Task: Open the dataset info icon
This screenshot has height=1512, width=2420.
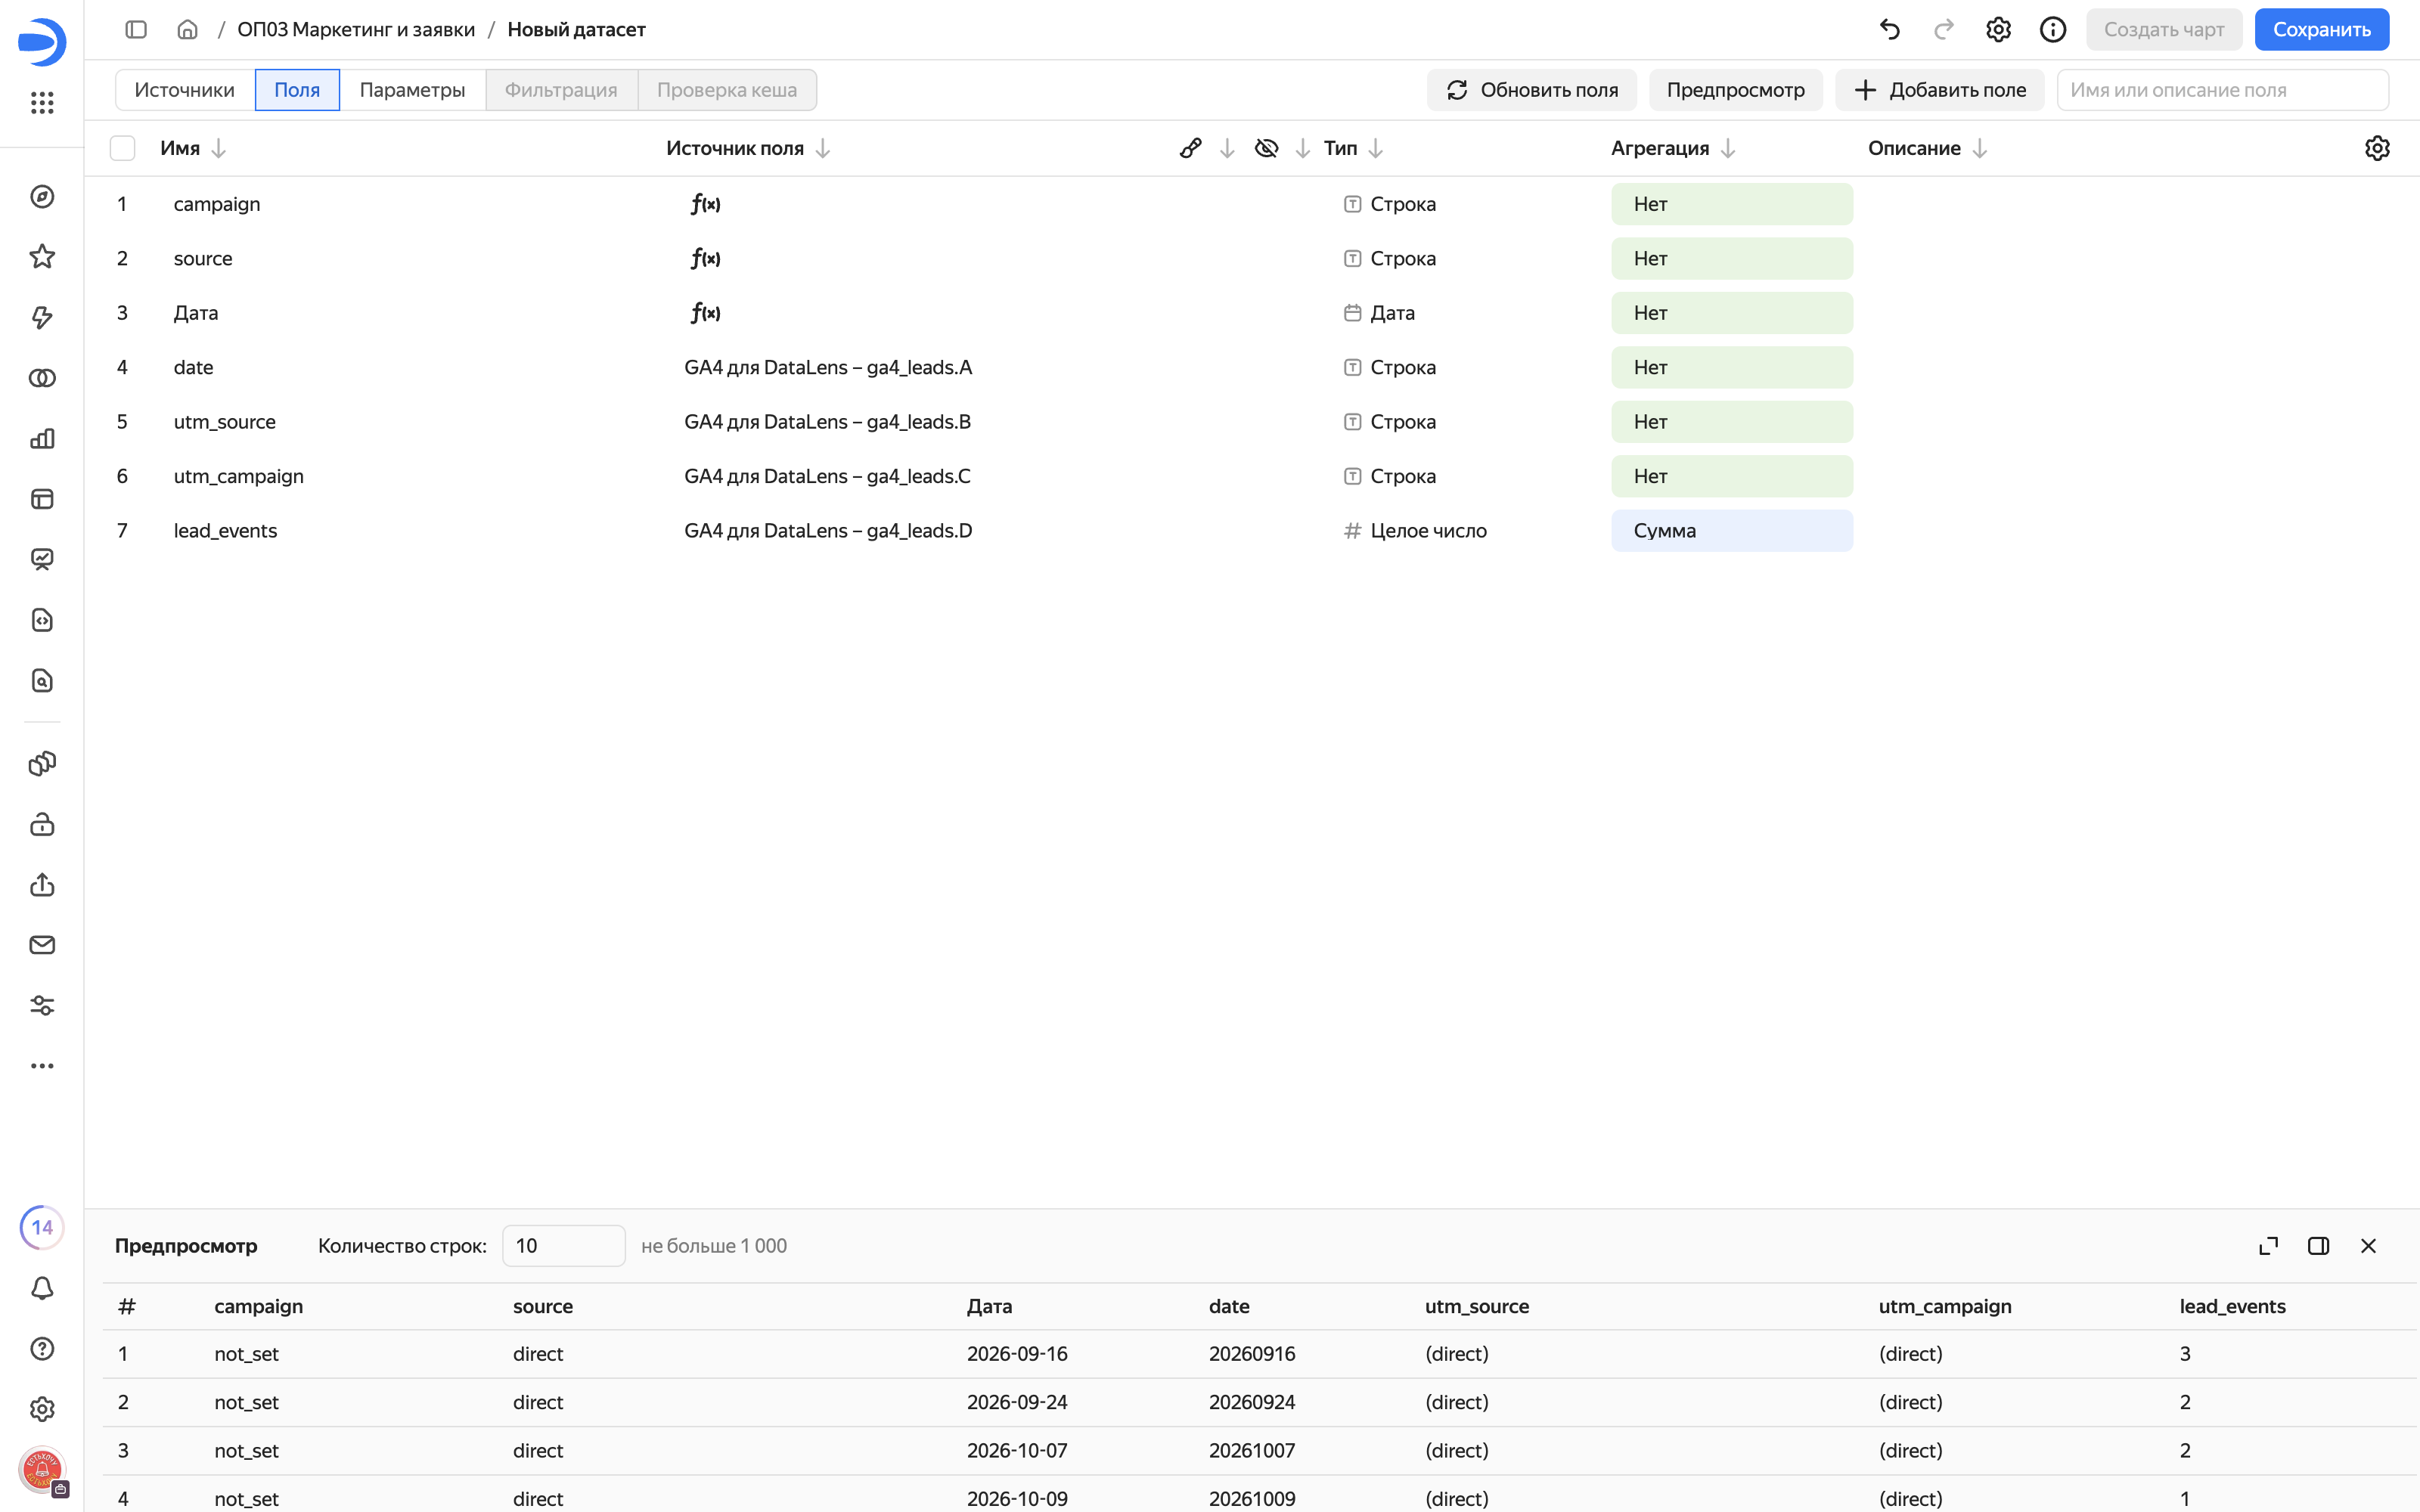Action: pyautogui.click(x=2053, y=29)
